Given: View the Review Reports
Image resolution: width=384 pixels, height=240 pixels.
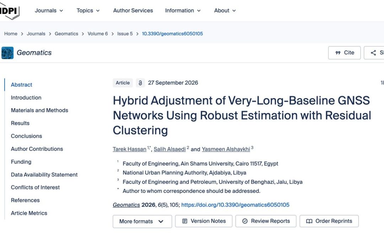Looking at the screenshot, I should click(266, 221).
